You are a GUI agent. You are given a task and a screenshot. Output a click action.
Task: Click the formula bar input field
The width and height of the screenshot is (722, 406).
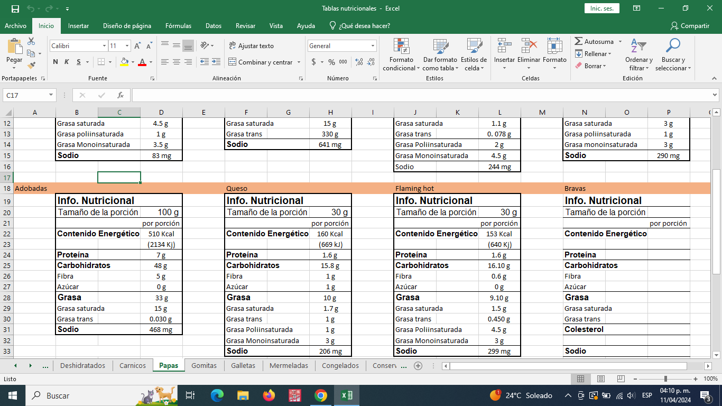pyautogui.click(x=421, y=95)
